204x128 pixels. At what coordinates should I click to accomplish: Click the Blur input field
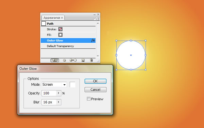pyautogui.click(x=49, y=102)
